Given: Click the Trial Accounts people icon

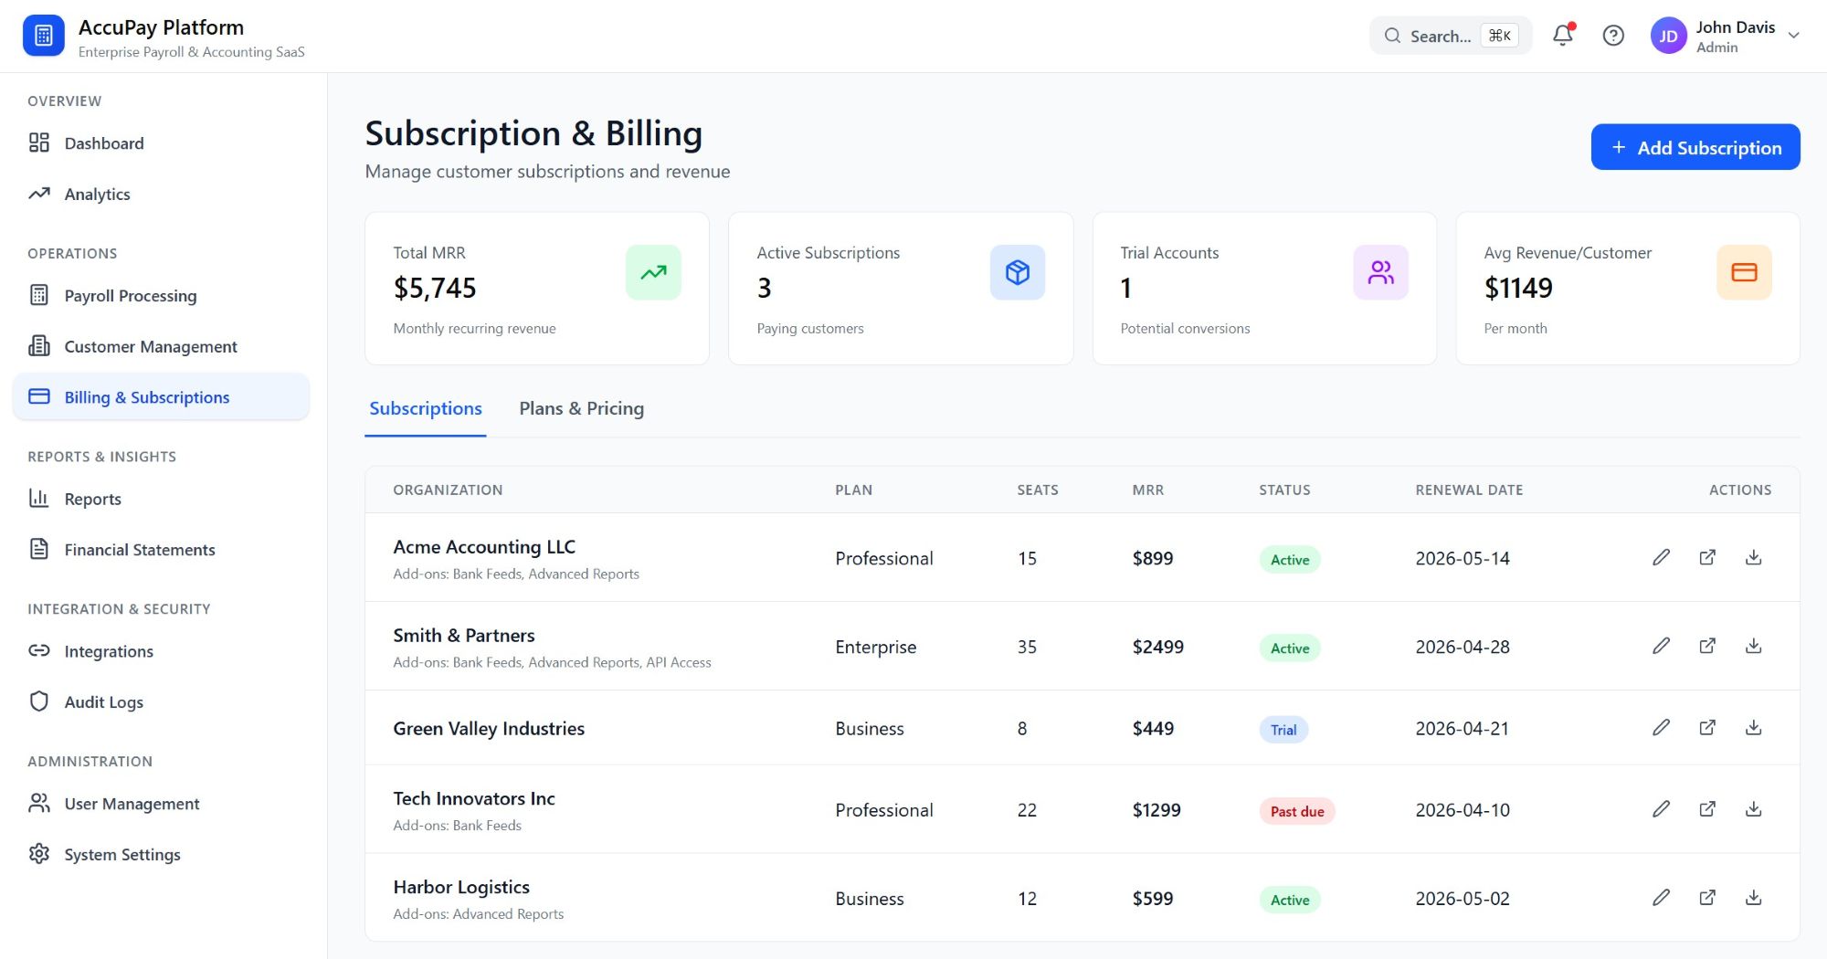Looking at the screenshot, I should [1380, 272].
